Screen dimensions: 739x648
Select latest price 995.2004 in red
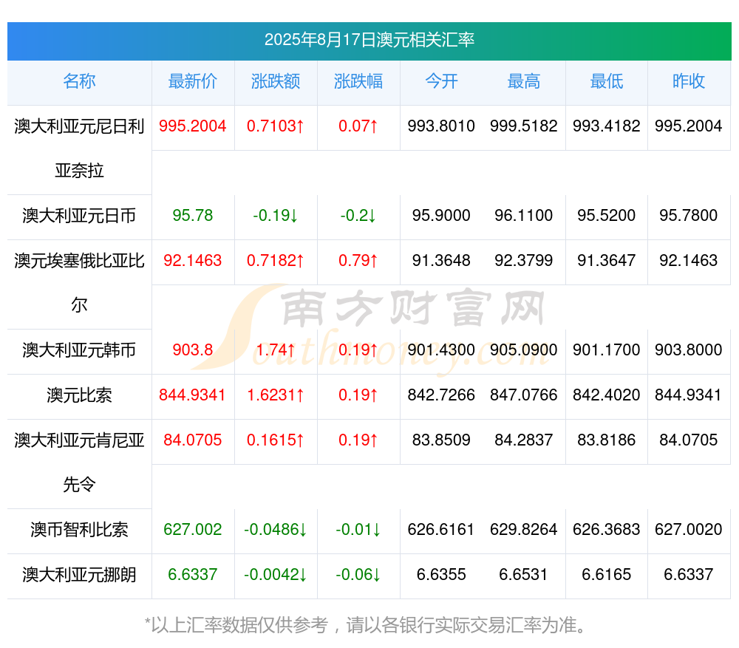[193, 126]
